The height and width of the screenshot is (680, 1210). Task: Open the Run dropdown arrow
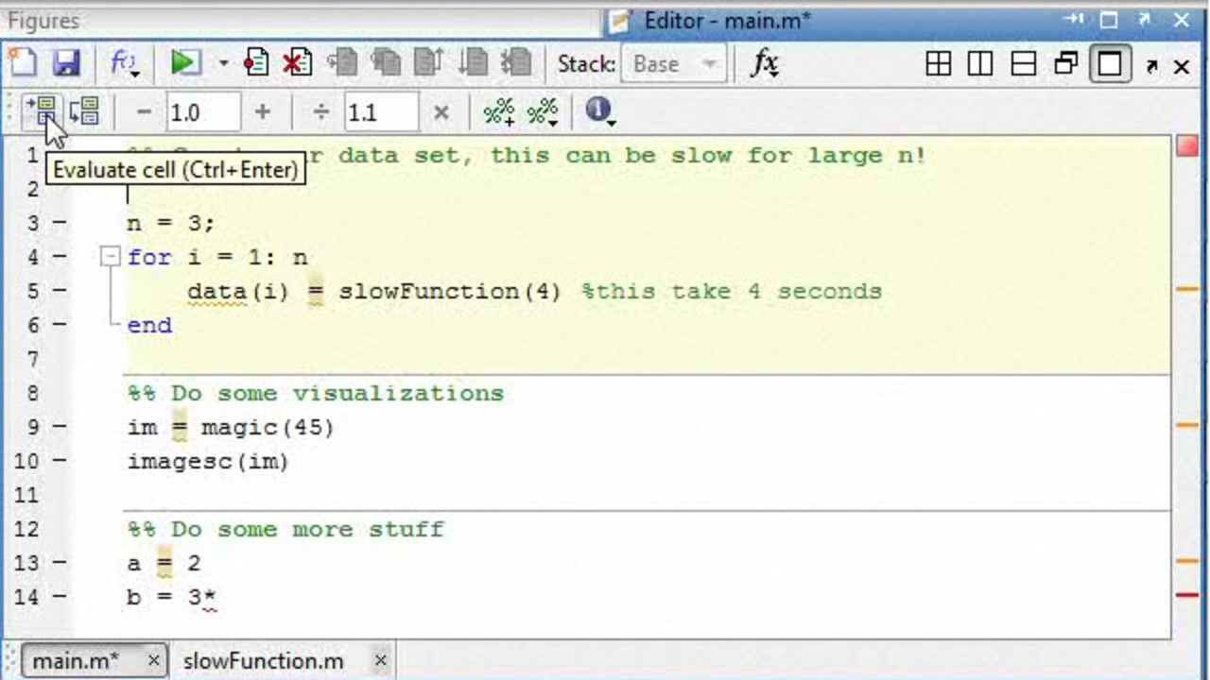click(x=224, y=64)
